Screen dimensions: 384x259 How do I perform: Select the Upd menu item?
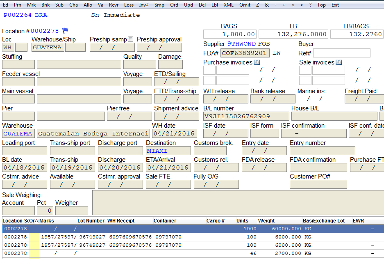pos(189,5)
